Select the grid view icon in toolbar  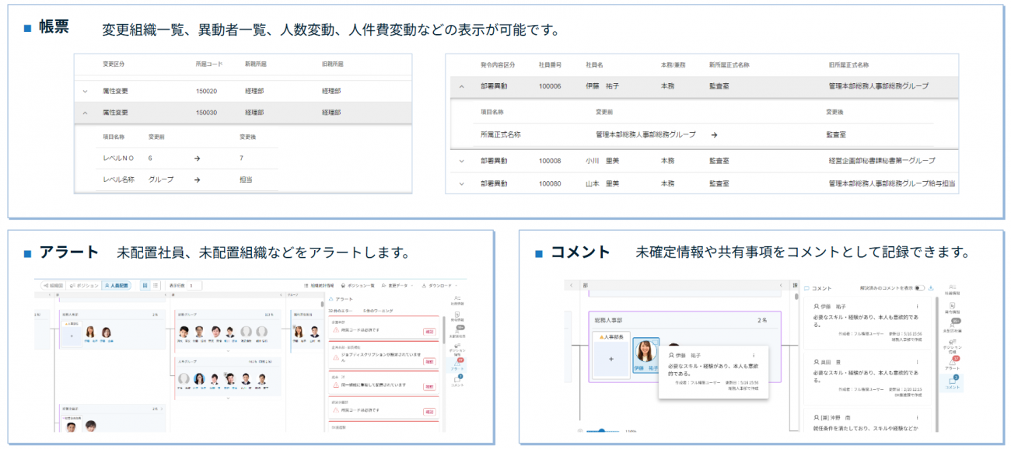coord(145,286)
